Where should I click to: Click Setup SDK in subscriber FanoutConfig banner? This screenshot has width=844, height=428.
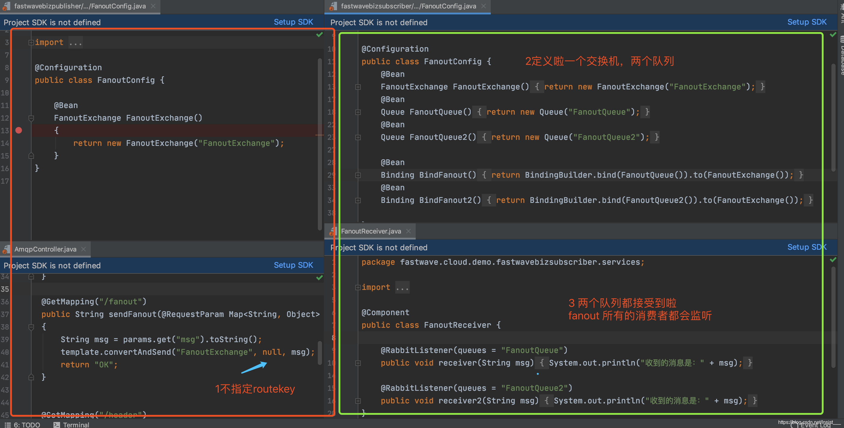click(807, 22)
